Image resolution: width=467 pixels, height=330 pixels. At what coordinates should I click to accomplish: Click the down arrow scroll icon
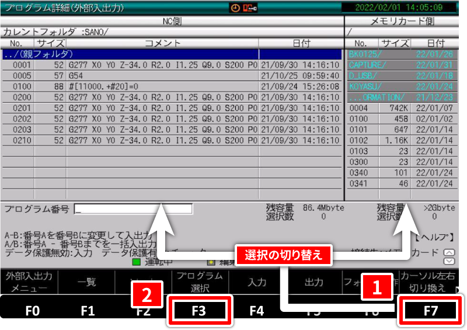tap(449, 261)
